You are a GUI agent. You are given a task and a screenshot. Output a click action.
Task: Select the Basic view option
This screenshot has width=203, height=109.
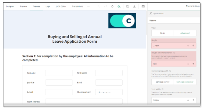coord(162,33)
